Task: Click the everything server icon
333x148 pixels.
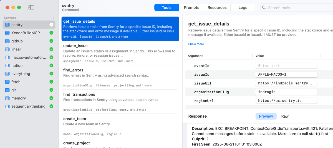Action: pos(7,74)
